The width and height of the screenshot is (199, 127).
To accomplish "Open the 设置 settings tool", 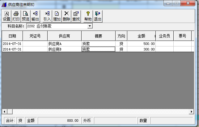I will [6, 16].
